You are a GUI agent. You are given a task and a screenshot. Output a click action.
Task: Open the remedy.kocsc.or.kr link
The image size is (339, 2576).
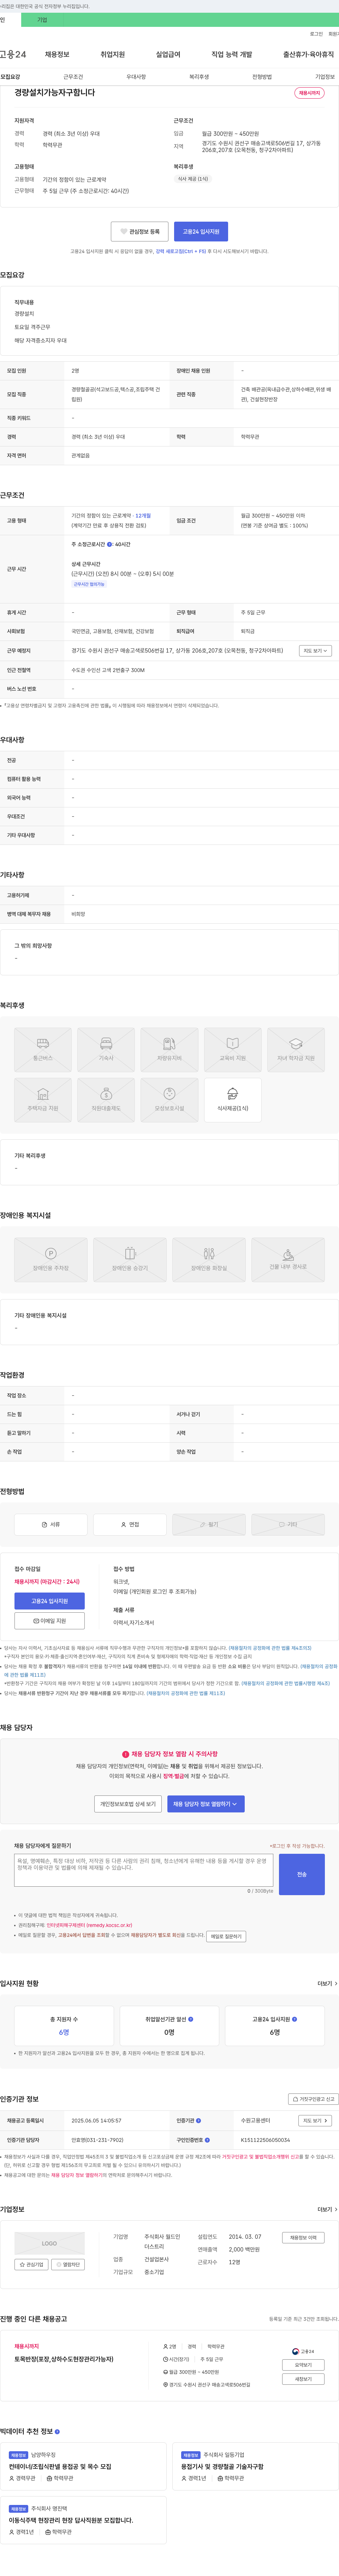pos(89,1925)
